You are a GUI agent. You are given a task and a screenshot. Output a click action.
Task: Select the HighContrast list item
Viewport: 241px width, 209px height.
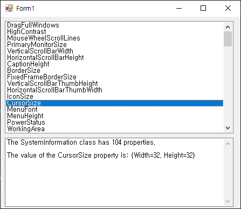[114, 32]
